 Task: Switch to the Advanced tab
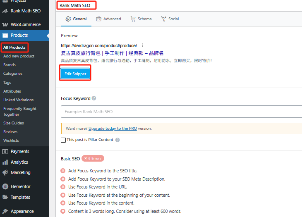tap(108, 19)
